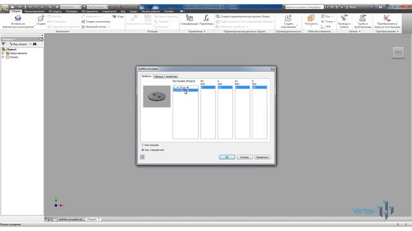This screenshot has height=231, width=412.
Task: Select the UCS (ПСК) tool
Action: [x=326, y=27]
